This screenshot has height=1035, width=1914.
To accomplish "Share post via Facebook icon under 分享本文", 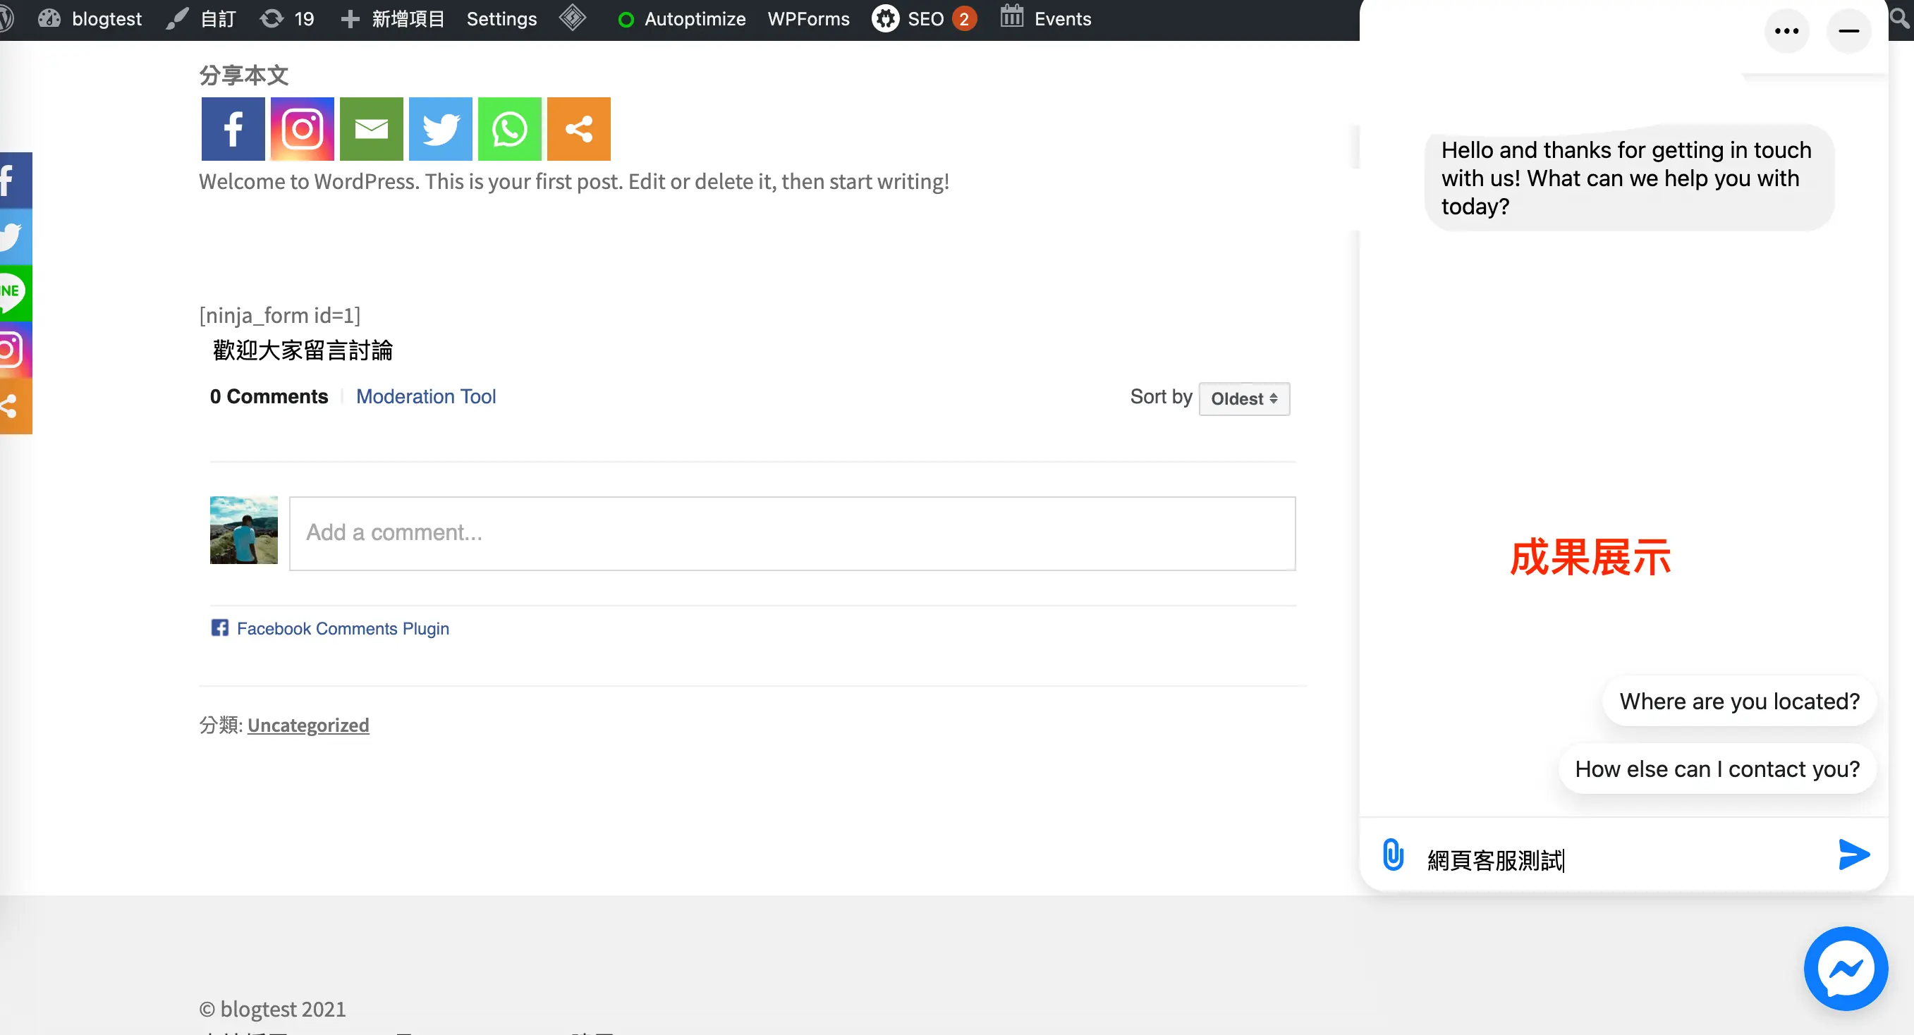I will (x=233, y=128).
